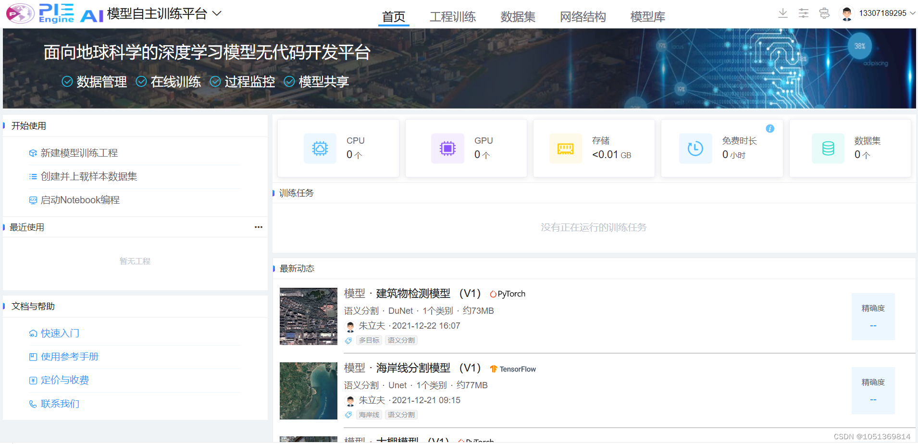Screen dimensions: 918x444
Task: Open the more options dots in 最近使用
Action: 259,227
